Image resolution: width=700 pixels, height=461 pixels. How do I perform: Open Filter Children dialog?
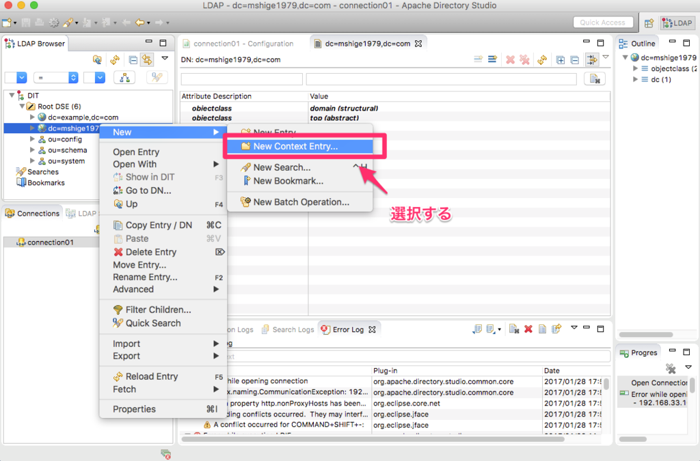pyautogui.click(x=163, y=309)
